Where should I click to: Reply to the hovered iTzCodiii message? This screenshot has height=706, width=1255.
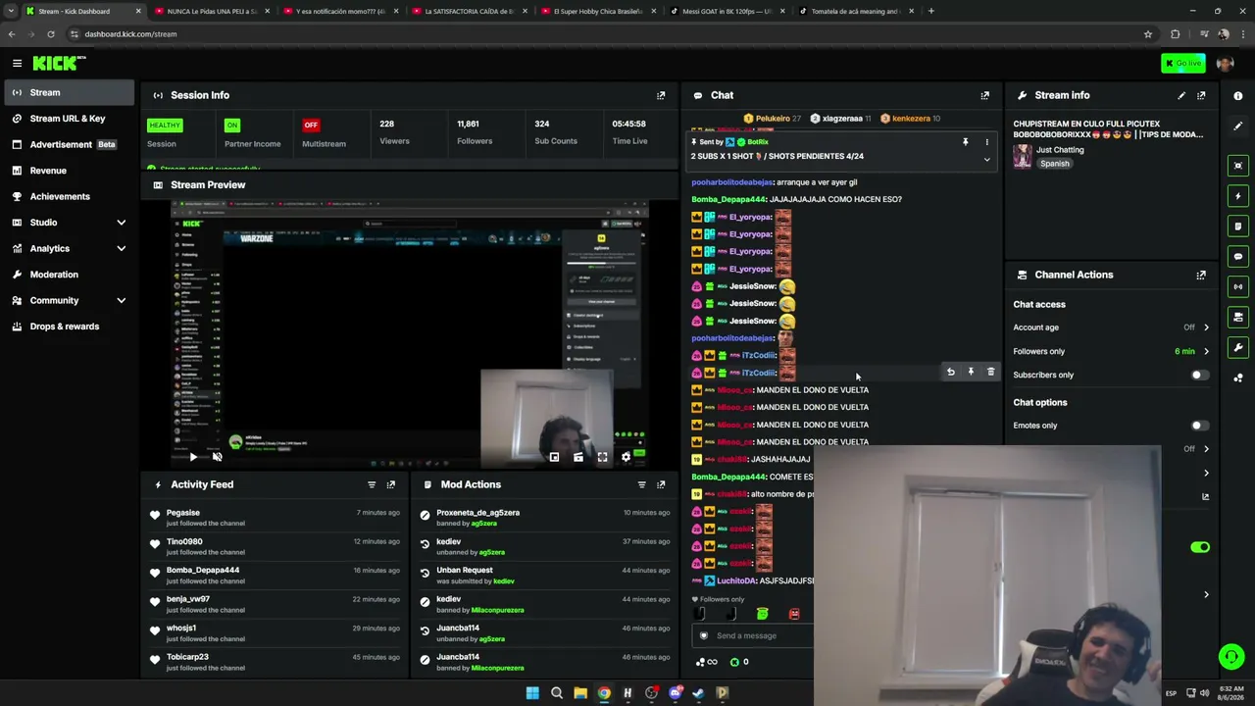pos(950,373)
